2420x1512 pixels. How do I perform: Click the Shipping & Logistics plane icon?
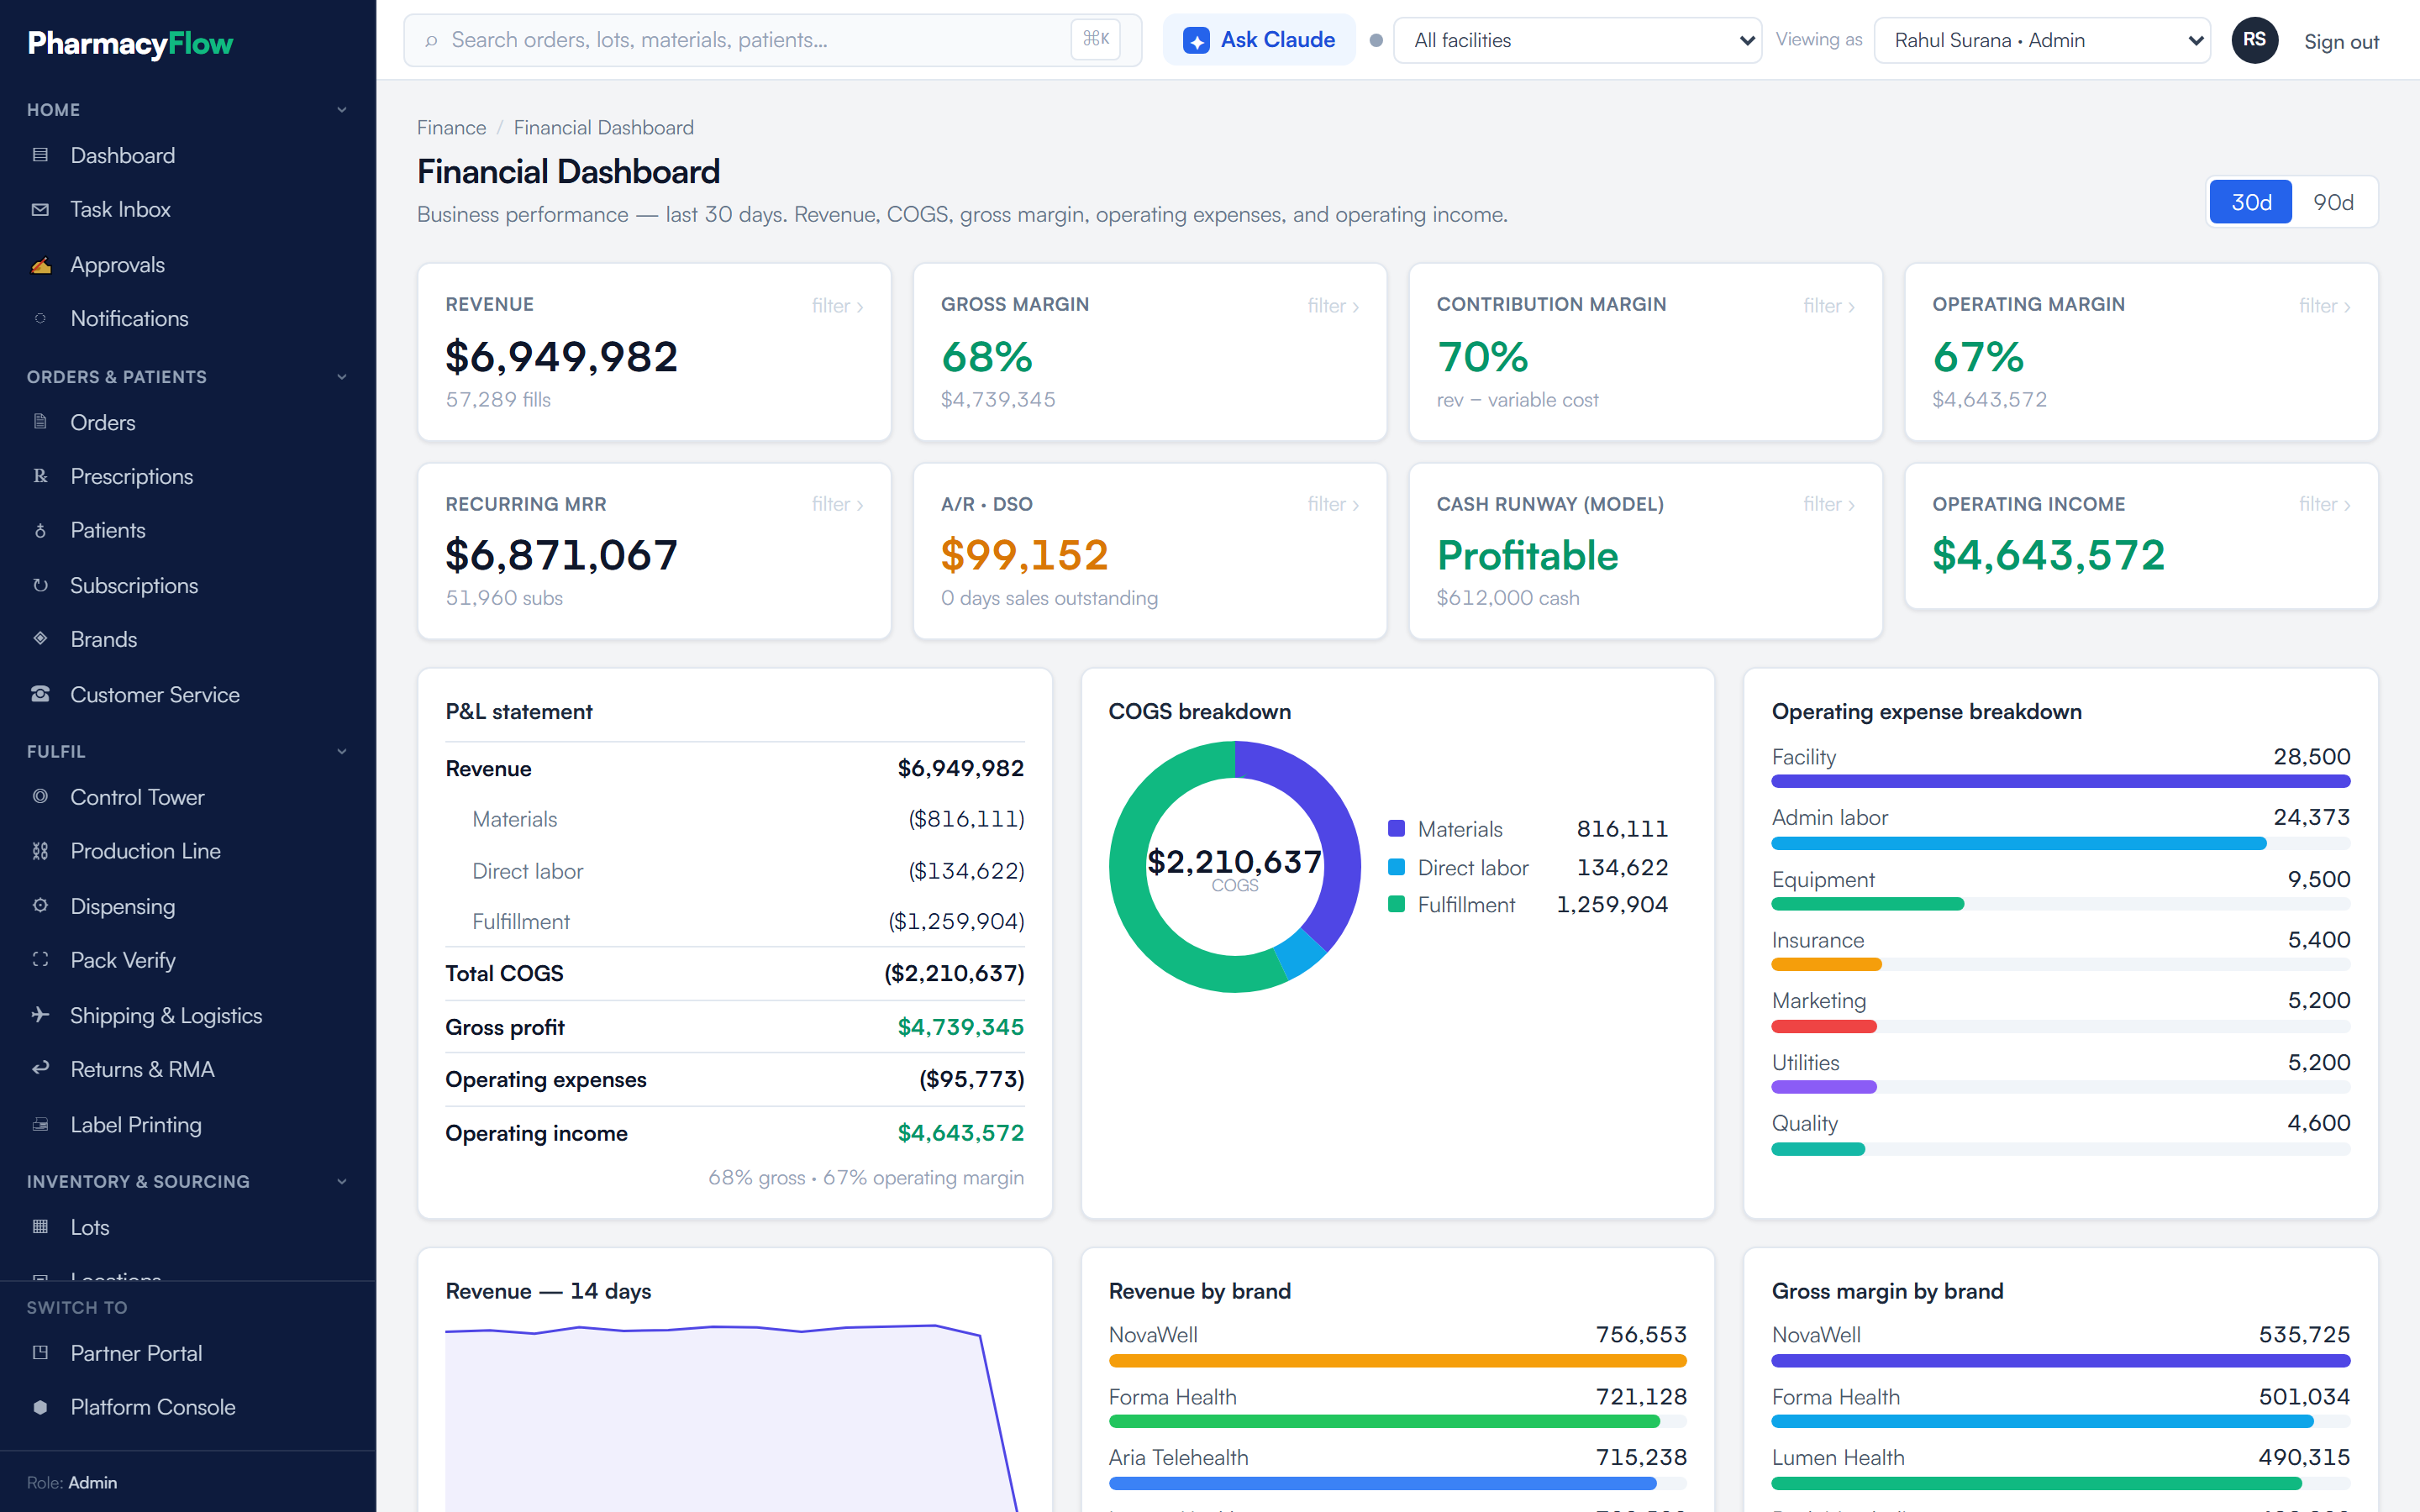40,1015
